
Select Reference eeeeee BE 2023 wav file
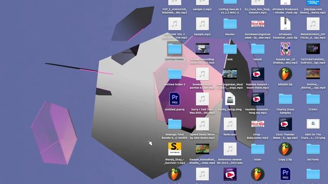pos(230,149)
